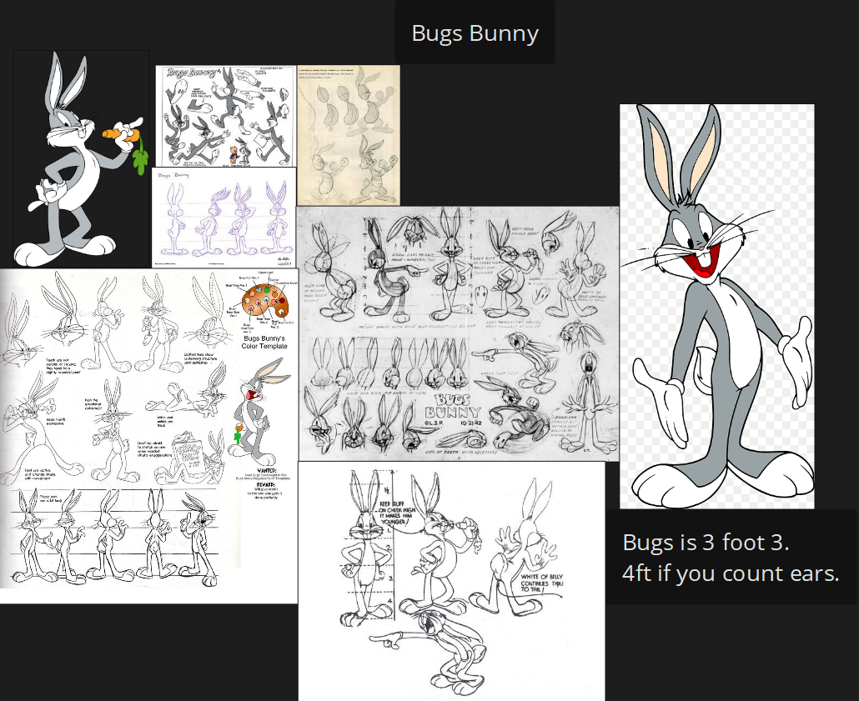Click the "WANTED" text on the color template sheet
Screen dimensions: 859x701
coord(266,470)
